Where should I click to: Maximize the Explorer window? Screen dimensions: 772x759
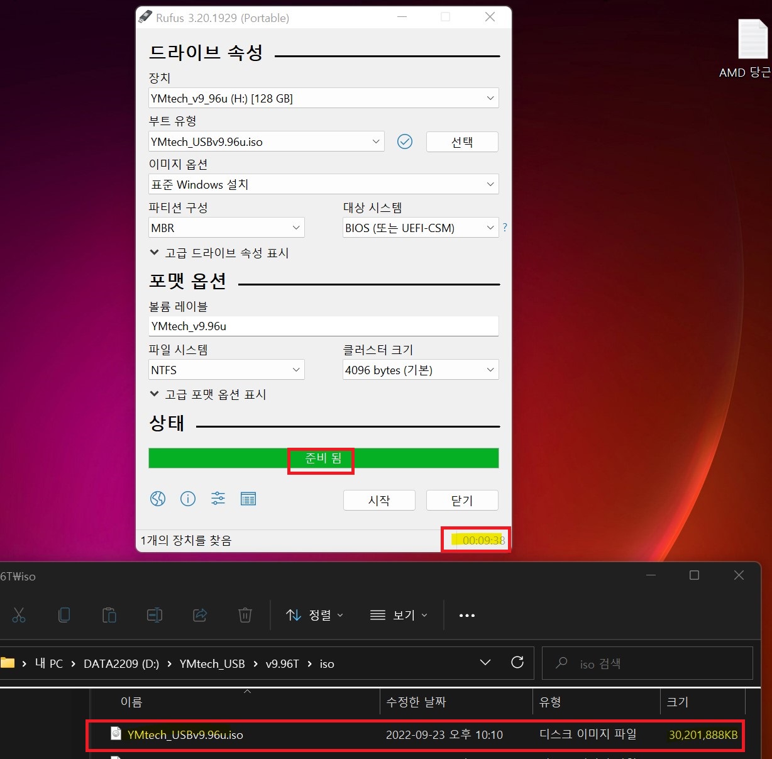click(694, 575)
